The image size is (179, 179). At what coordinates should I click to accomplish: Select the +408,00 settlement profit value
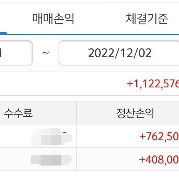pos(159,159)
